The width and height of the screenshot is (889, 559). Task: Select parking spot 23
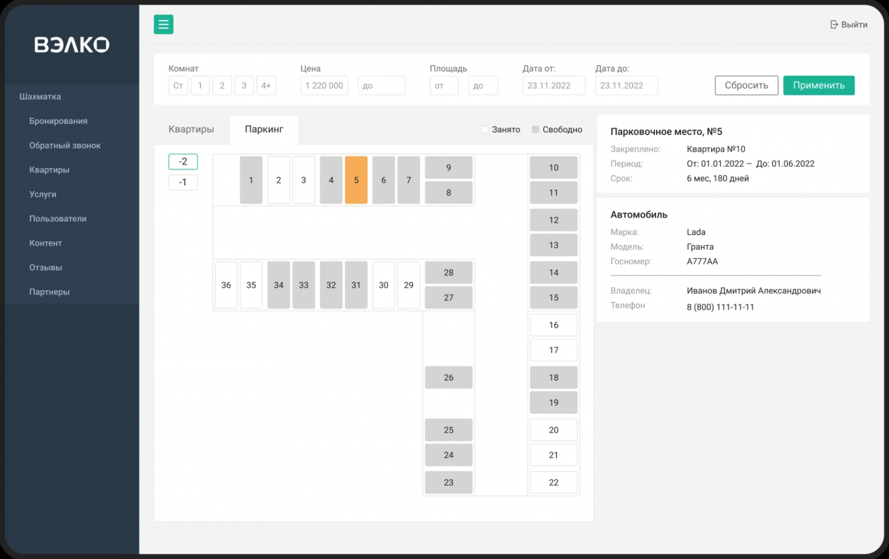449,483
